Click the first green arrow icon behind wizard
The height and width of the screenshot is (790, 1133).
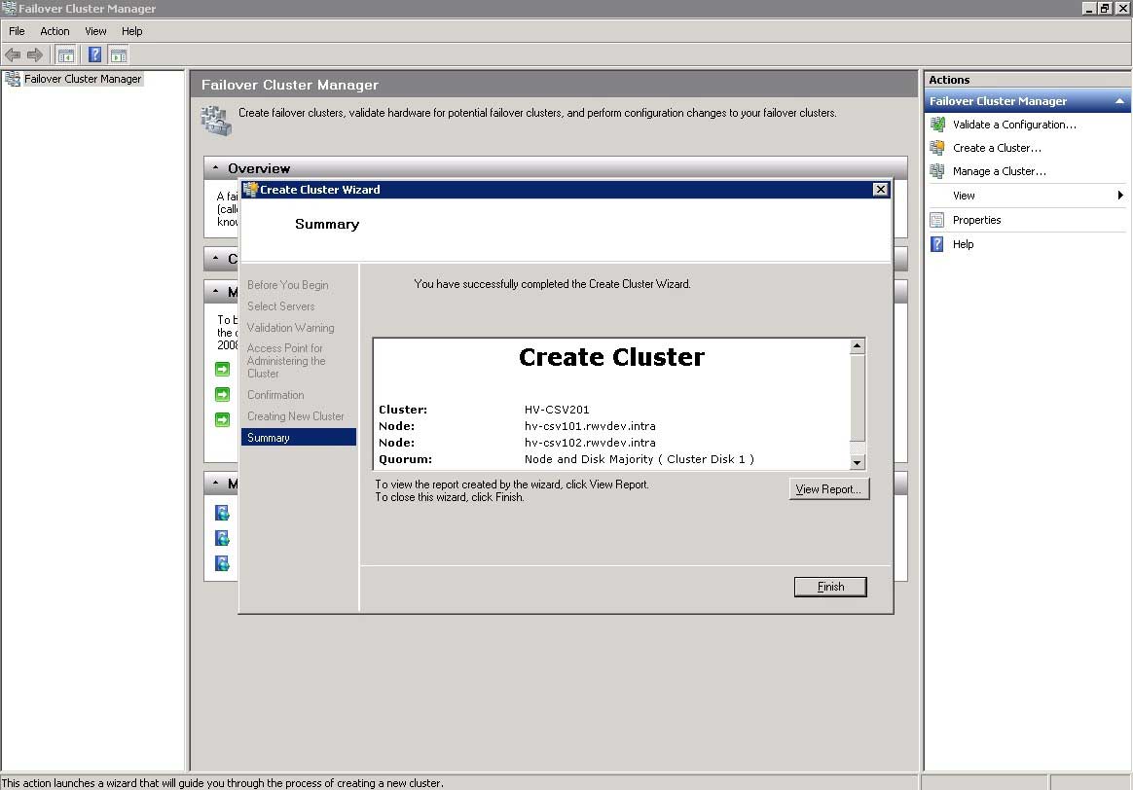pyautogui.click(x=223, y=369)
